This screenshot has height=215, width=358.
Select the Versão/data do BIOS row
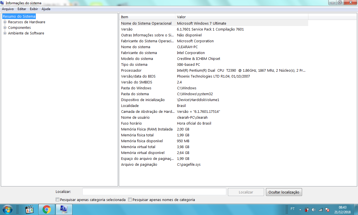(214, 76)
